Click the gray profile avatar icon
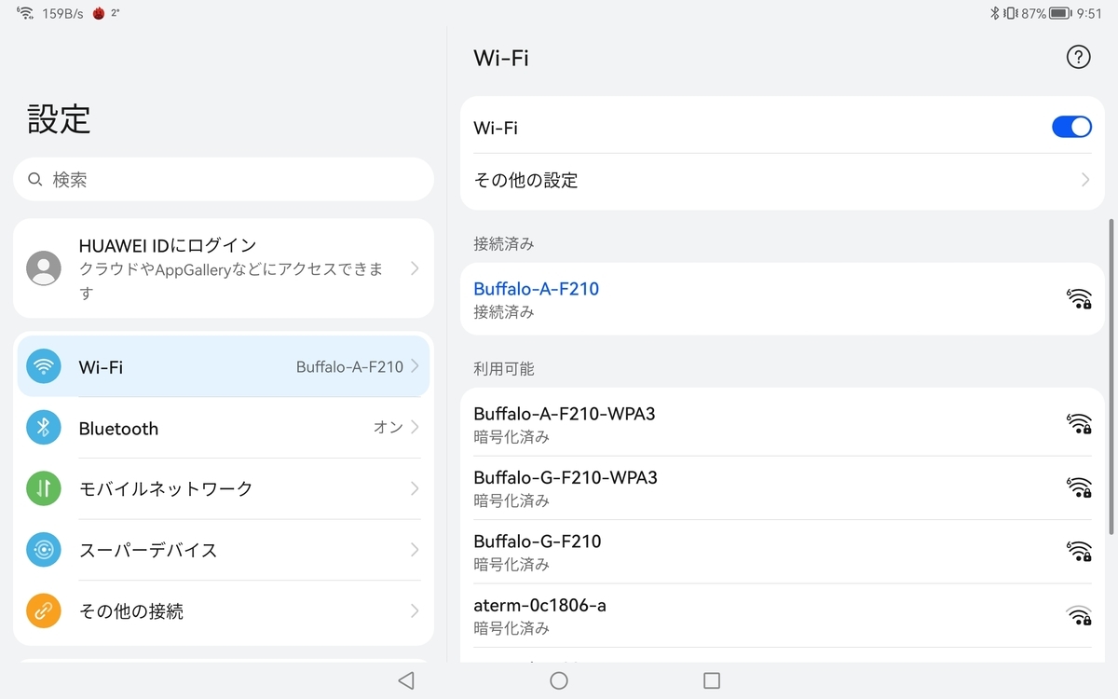Image resolution: width=1118 pixels, height=699 pixels. click(44, 268)
